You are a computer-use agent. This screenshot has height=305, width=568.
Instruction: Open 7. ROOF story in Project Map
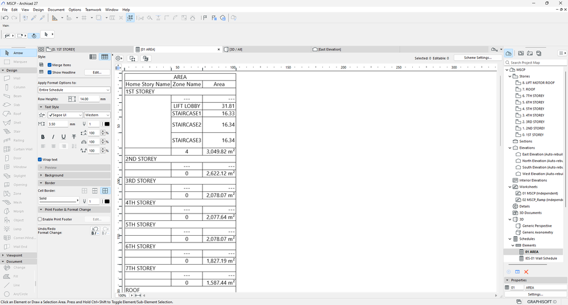(x=528, y=89)
